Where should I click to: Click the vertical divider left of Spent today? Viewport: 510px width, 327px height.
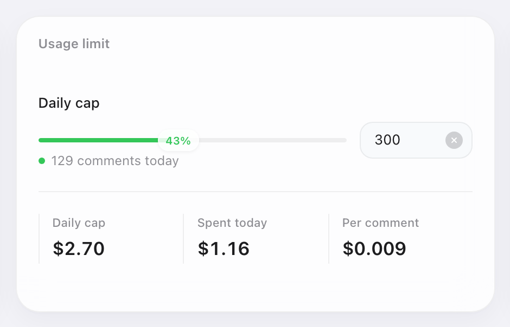pyautogui.click(x=183, y=239)
